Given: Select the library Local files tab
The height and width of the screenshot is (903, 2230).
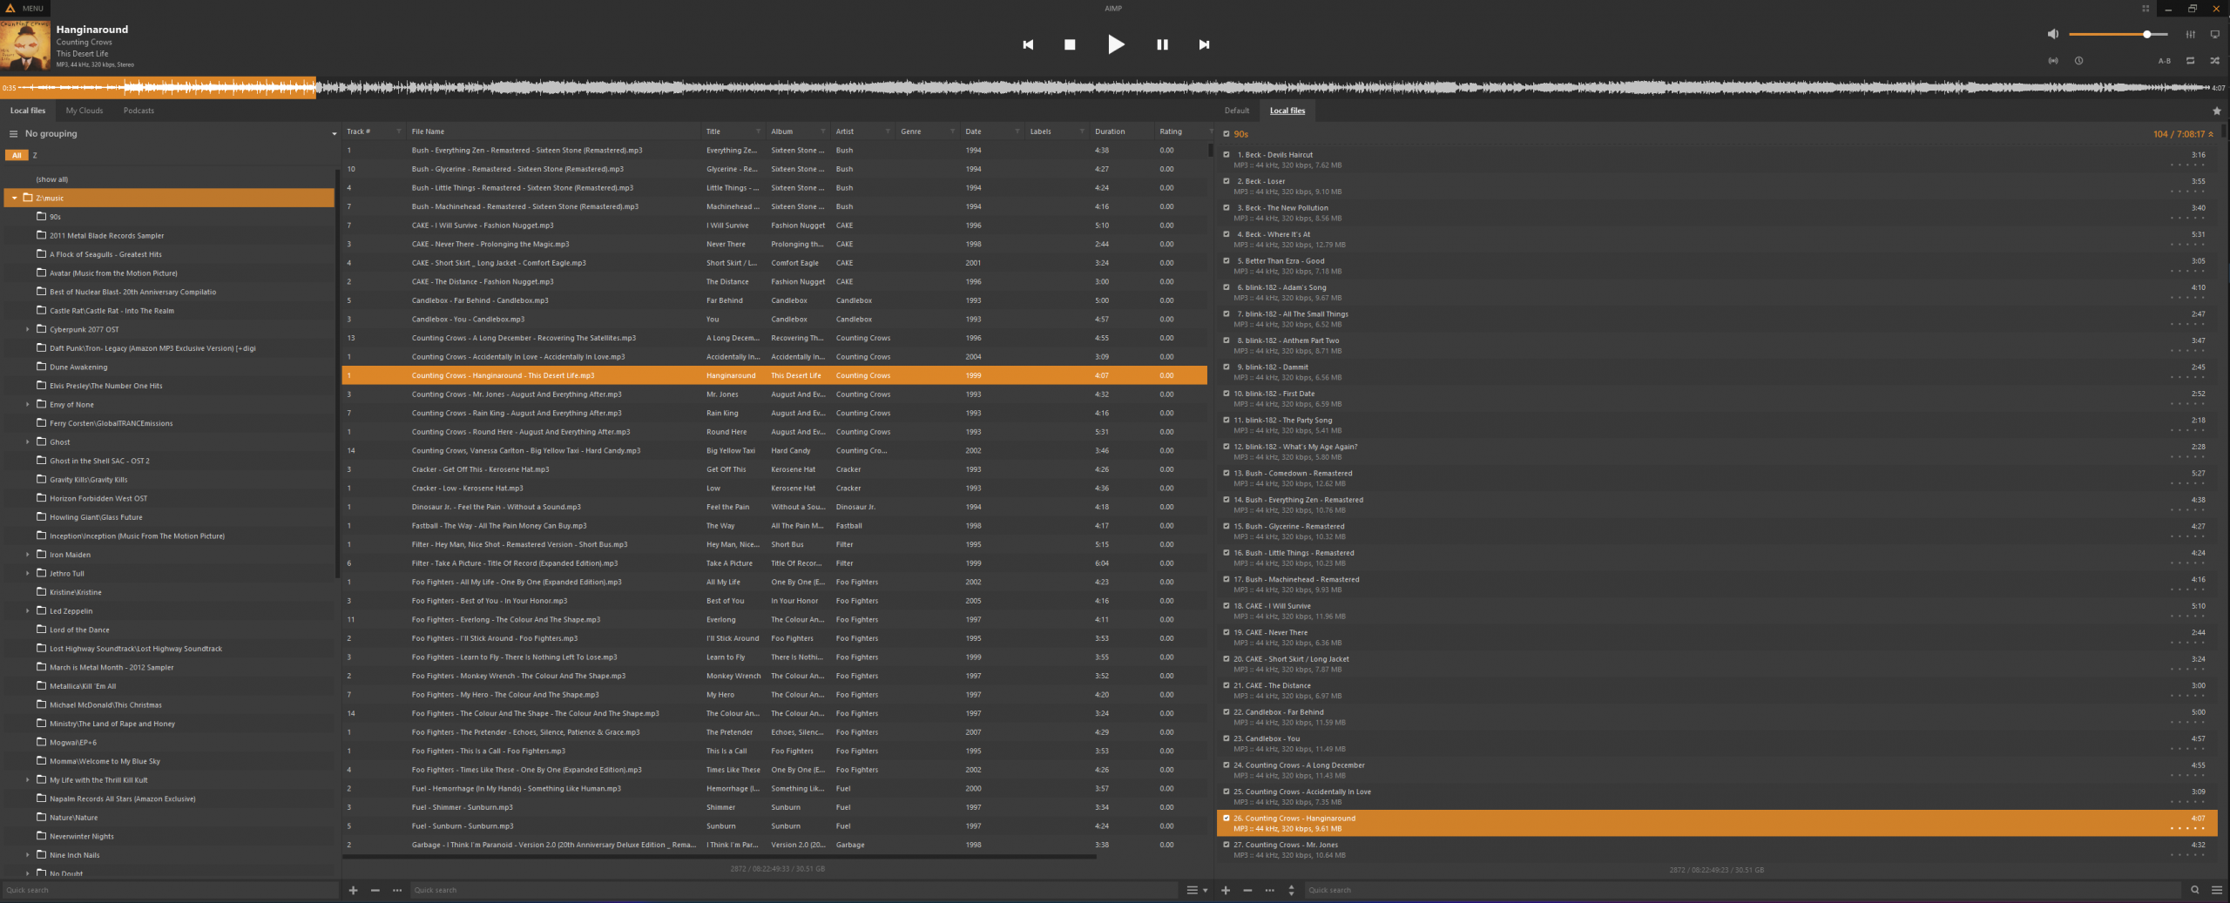Looking at the screenshot, I should (28, 111).
